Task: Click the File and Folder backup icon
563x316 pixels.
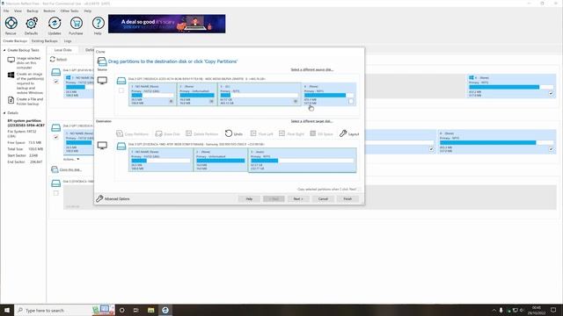Action: (x=11, y=100)
